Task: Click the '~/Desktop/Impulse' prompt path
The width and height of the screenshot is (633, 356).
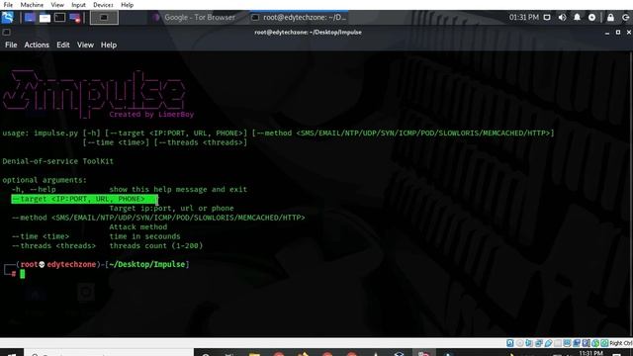Action: pos(147,264)
